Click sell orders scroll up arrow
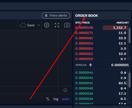Screen dimensions: 132x108 (129, 27)
